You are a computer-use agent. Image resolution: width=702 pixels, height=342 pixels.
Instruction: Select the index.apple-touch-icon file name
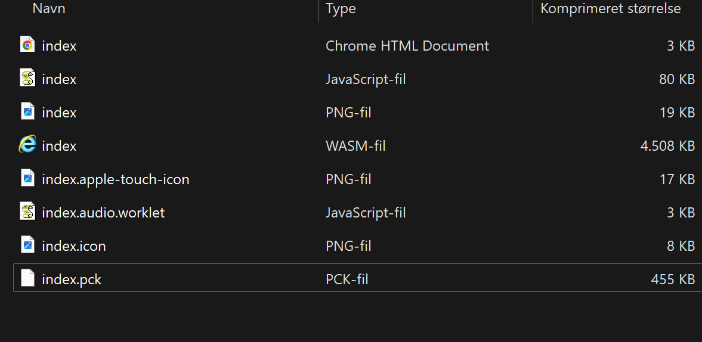pyautogui.click(x=116, y=180)
